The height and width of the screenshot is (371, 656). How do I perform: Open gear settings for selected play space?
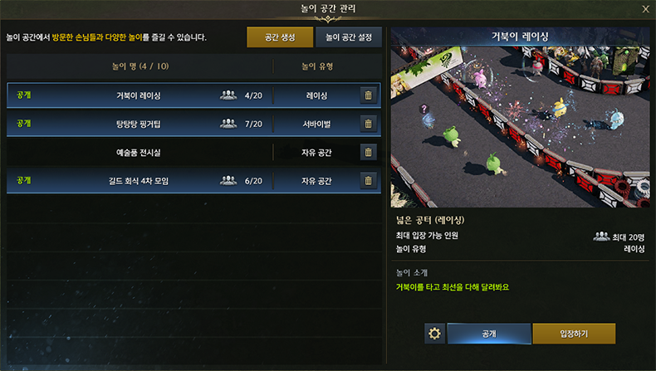pos(434,334)
